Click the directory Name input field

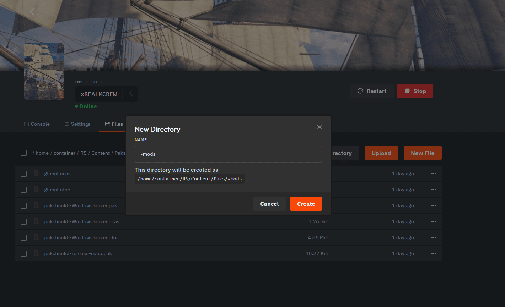click(x=228, y=154)
